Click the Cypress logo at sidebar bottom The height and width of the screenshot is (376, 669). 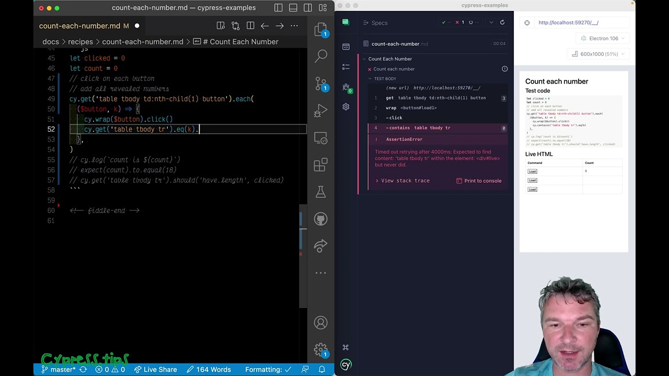click(345, 365)
